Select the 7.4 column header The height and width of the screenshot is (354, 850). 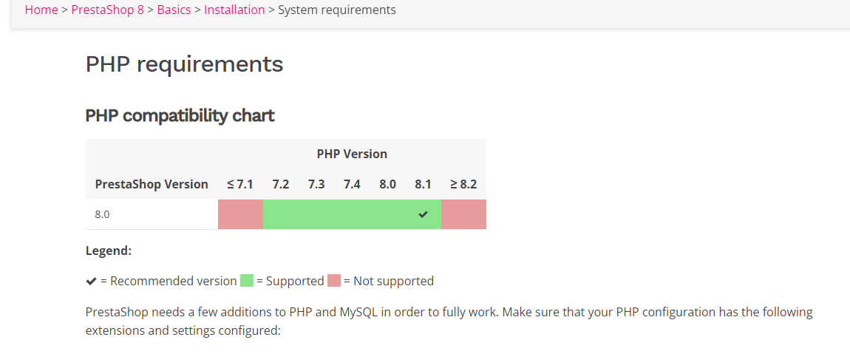pyautogui.click(x=352, y=184)
